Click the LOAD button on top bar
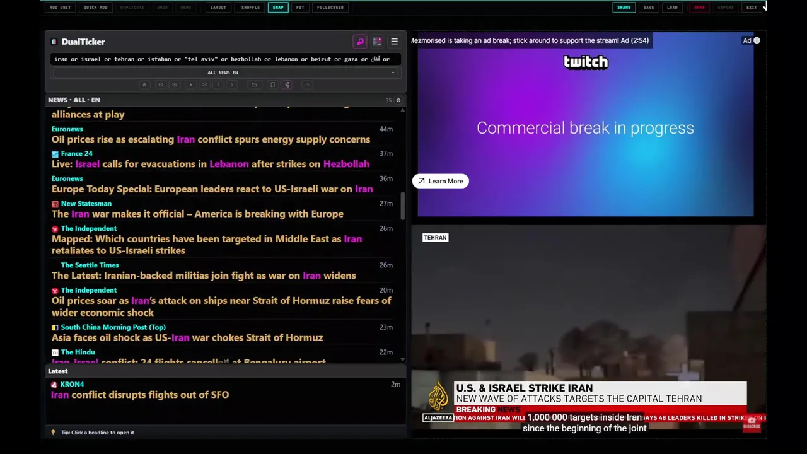The width and height of the screenshot is (807, 454). pyautogui.click(x=672, y=8)
